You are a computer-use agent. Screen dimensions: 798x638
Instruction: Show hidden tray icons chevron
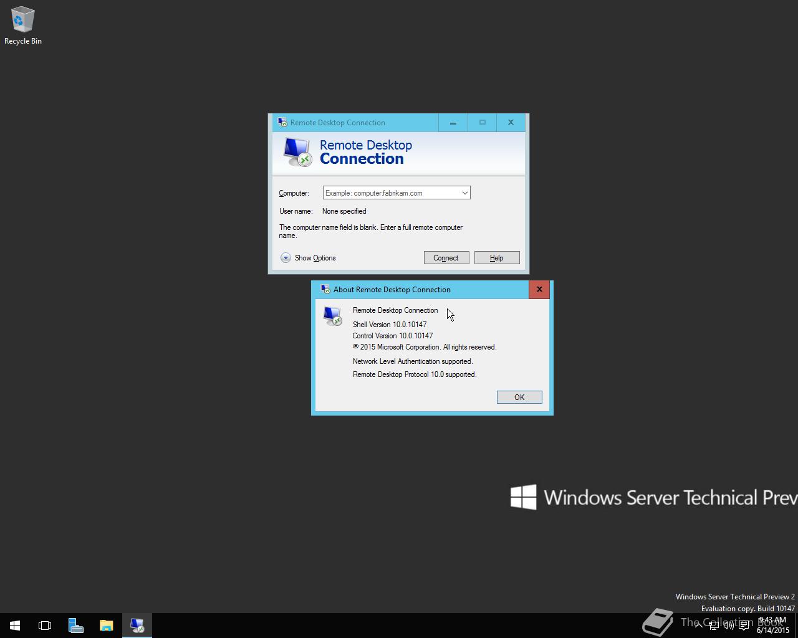[x=698, y=626]
